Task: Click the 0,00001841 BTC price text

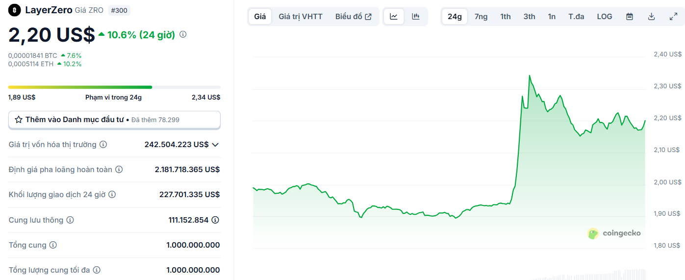Action: tap(33, 55)
